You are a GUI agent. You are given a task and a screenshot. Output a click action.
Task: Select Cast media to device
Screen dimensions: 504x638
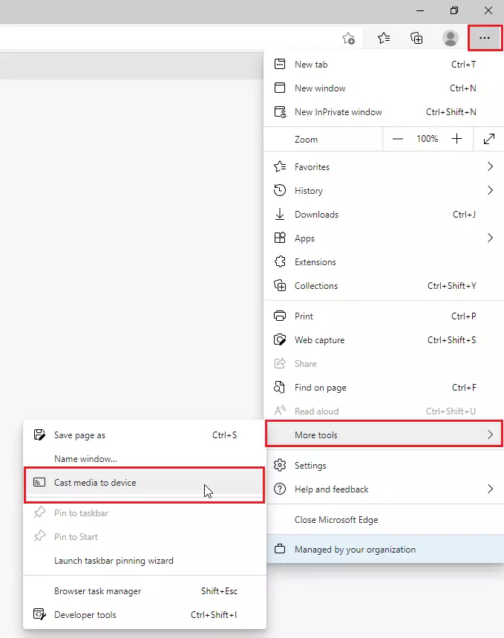[145, 483]
